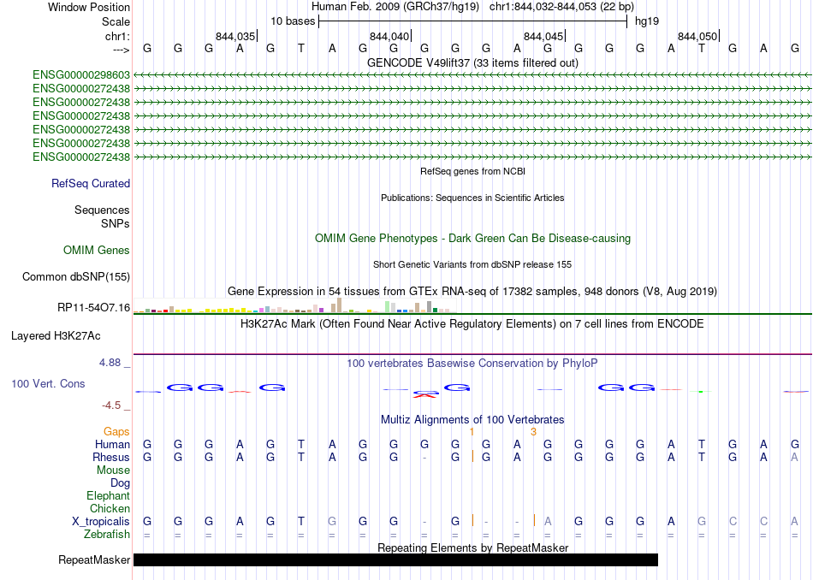Click the Common dbSNP(155) track label

click(76, 277)
